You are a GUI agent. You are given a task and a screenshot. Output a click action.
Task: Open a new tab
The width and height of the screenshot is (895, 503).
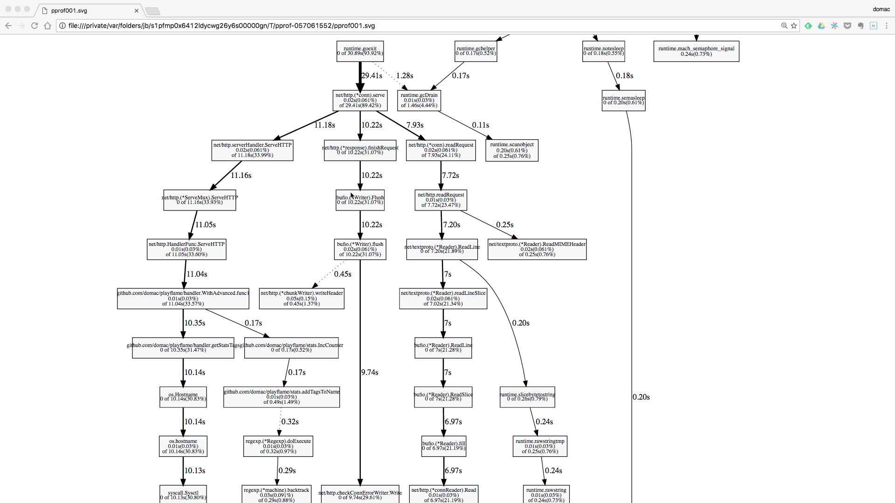(152, 11)
